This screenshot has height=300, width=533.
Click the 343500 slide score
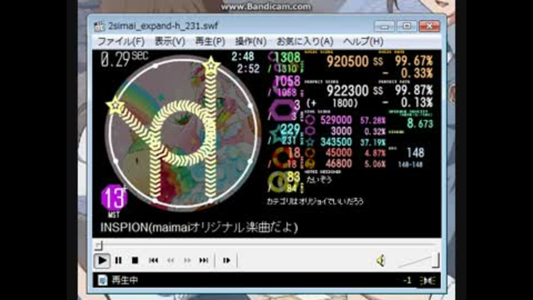pos(336,142)
